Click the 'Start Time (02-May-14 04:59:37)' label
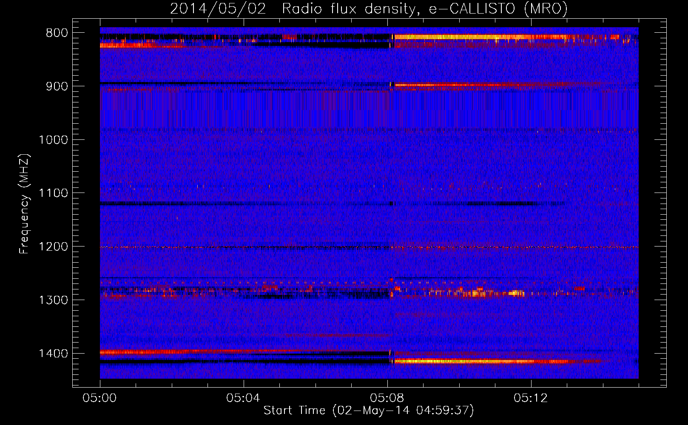The image size is (688, 425). coord(369,411)
